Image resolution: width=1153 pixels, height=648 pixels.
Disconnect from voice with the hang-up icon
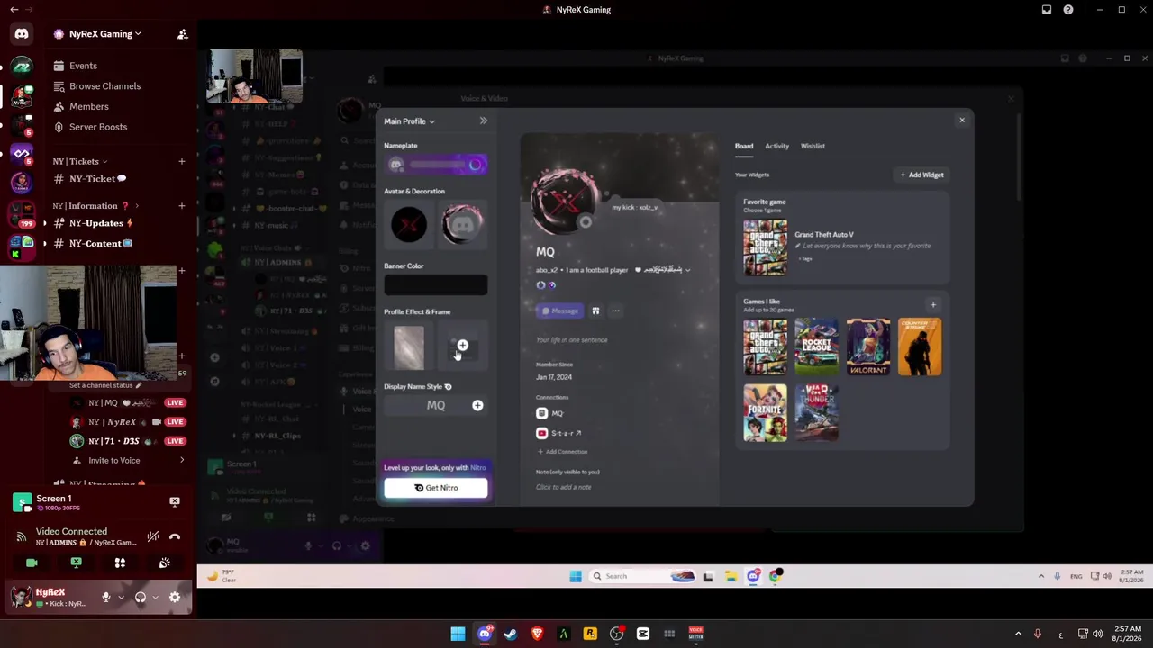click(175, 536)
